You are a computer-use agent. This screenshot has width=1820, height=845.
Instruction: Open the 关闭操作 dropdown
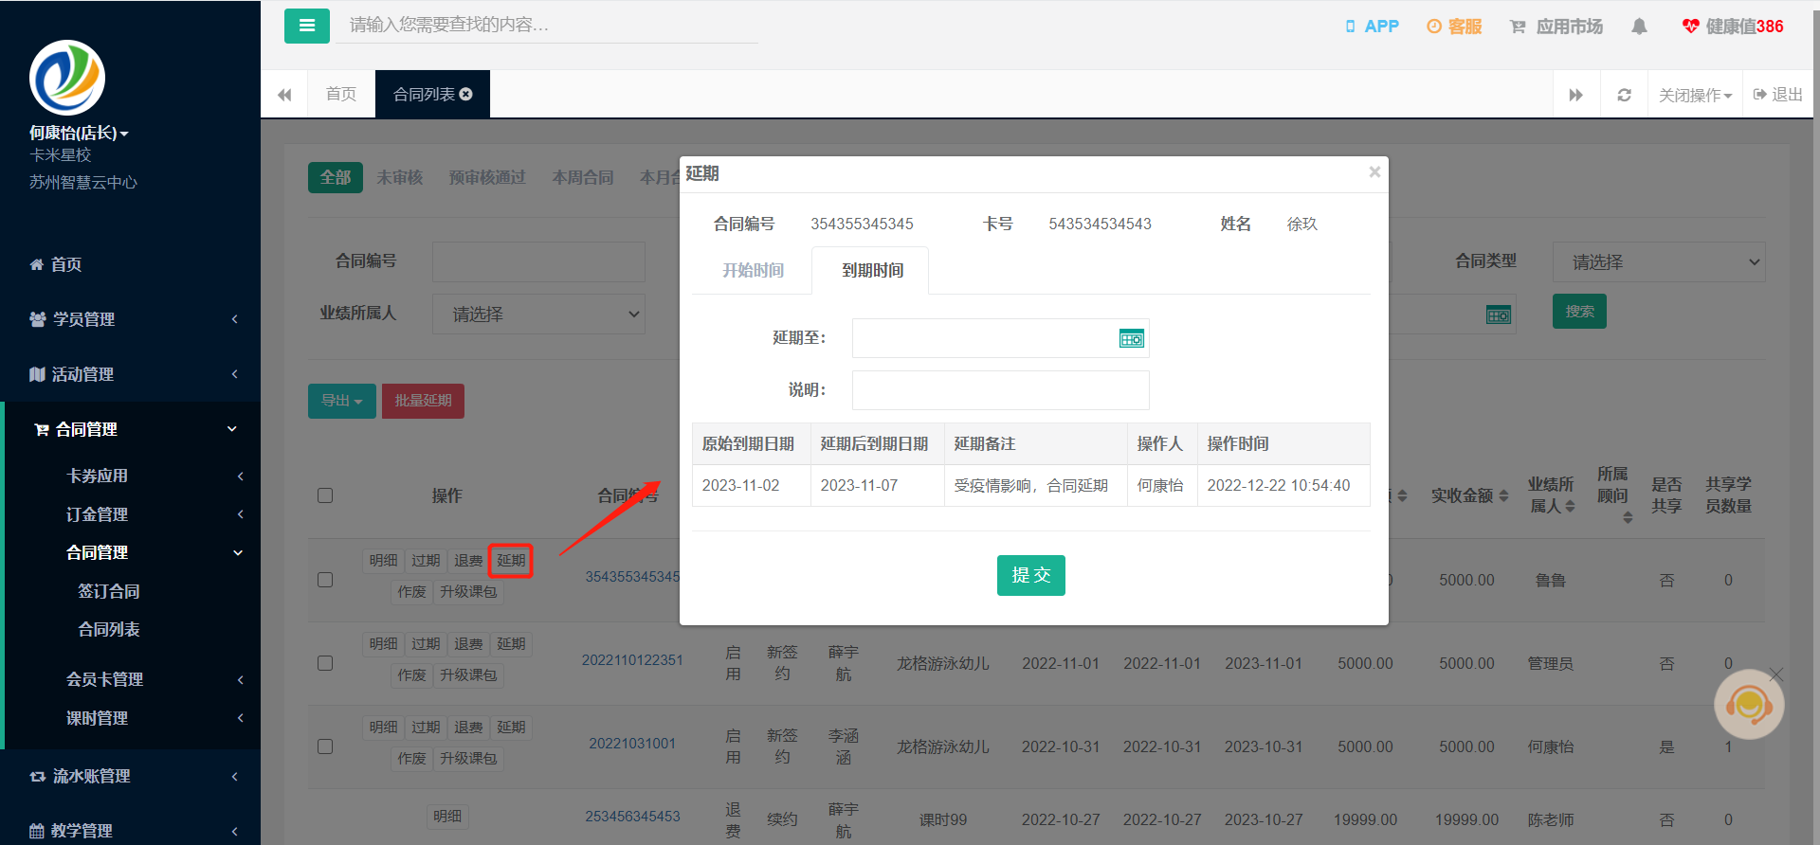(x=1695, y=95)
